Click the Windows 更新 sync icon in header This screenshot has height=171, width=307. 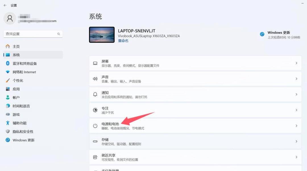[x=262, y=34]
